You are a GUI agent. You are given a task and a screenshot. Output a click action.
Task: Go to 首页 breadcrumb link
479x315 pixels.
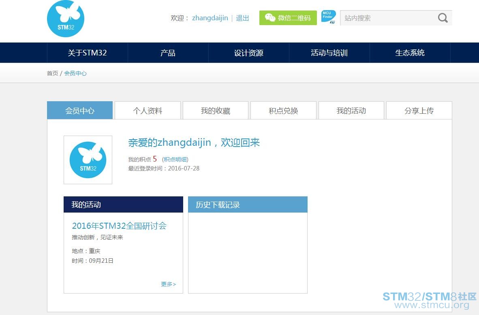[x=52, y=73]
